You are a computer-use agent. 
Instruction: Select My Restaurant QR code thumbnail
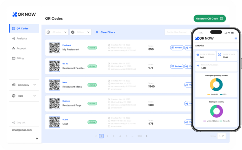point(54,48)
